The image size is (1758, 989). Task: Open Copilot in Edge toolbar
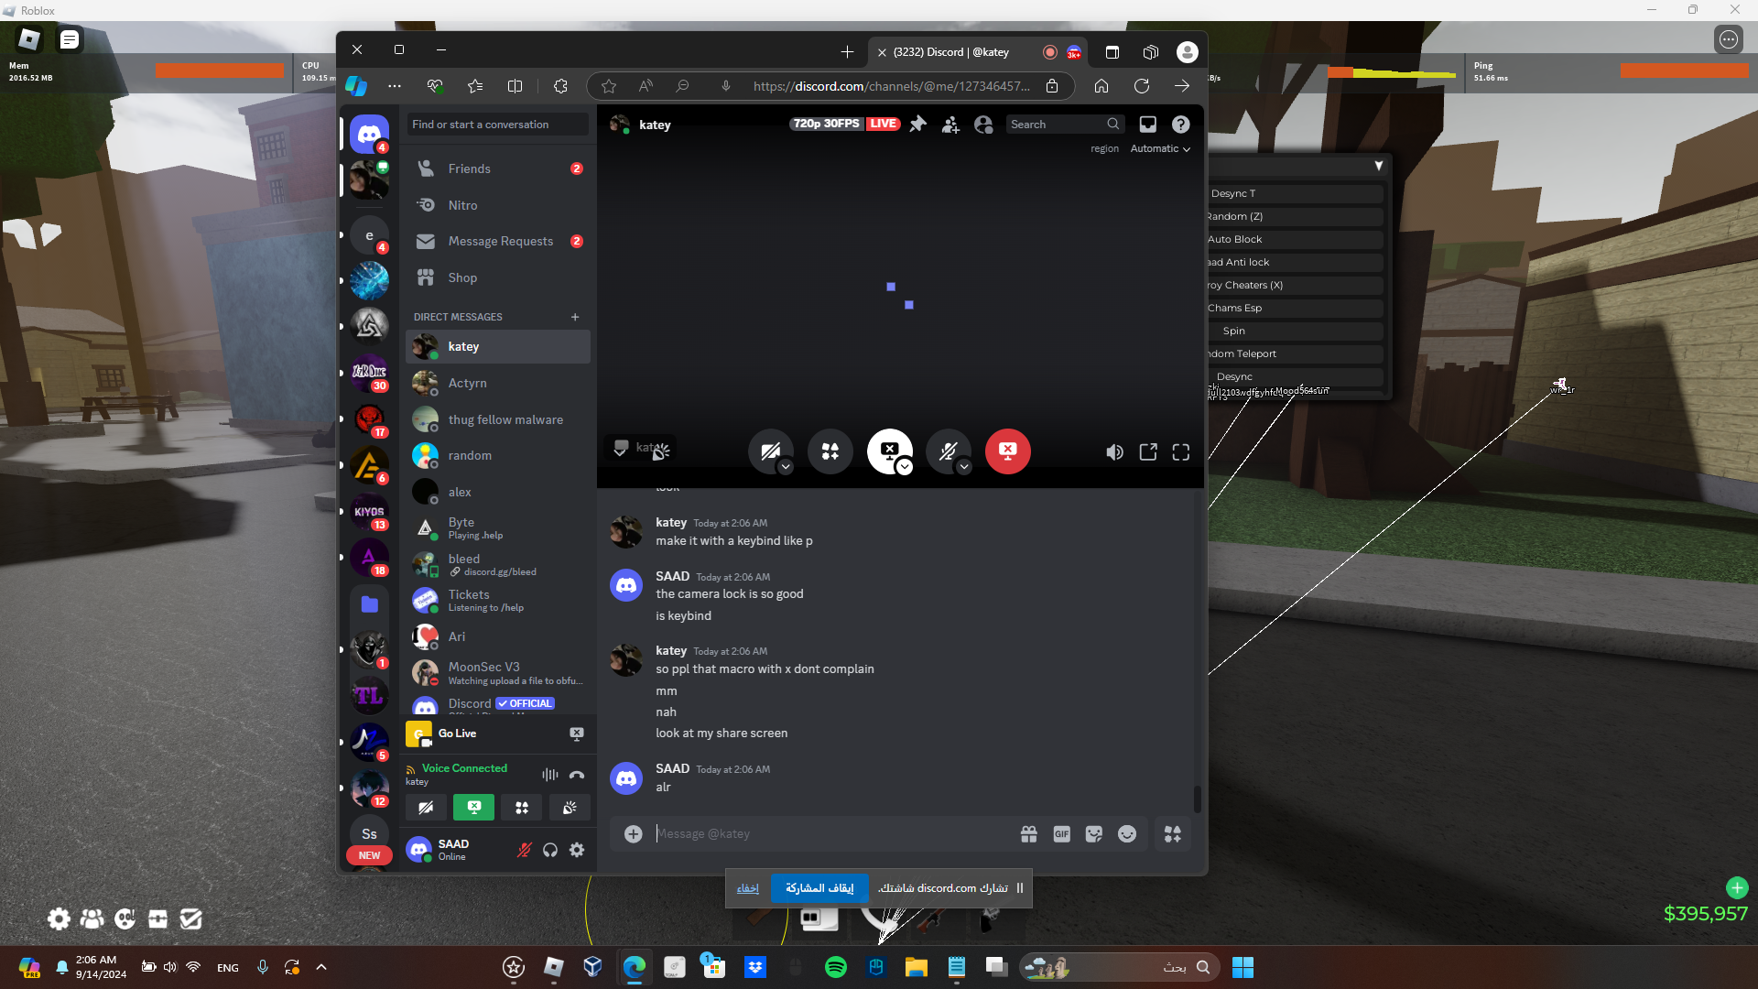pos(356,86)
